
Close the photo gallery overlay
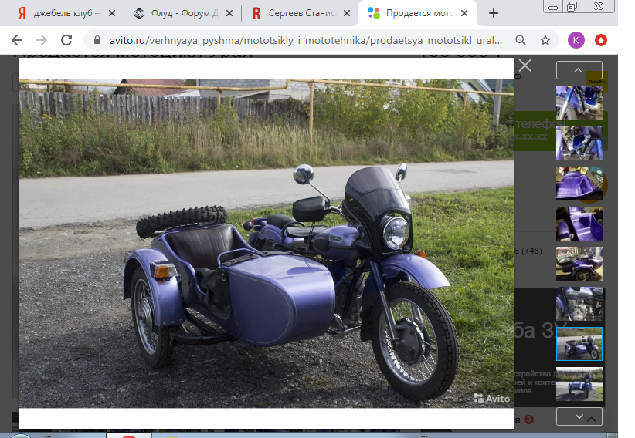pos(525,66)
